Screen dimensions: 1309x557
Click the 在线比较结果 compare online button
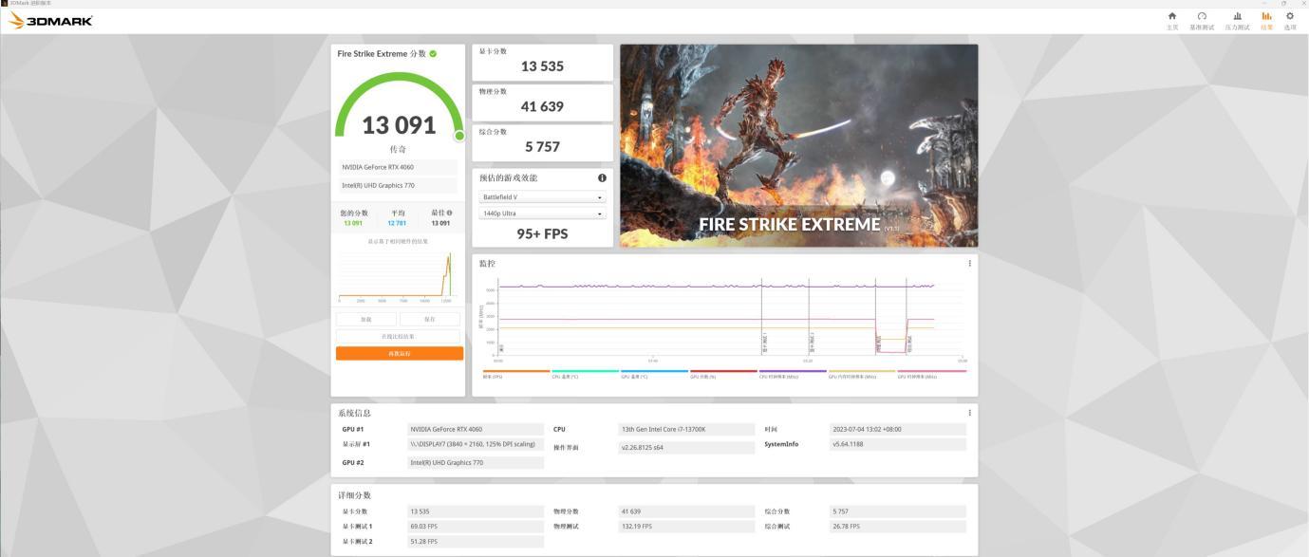pyautogui.click(x=399, y=337)
